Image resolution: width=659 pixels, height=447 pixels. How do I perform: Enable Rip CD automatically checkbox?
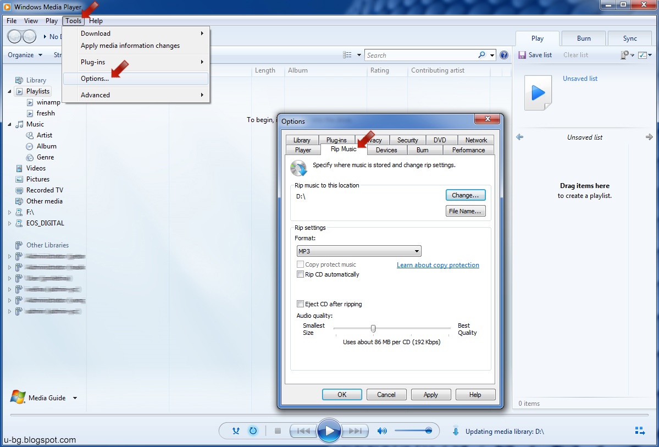pos(300,274)
